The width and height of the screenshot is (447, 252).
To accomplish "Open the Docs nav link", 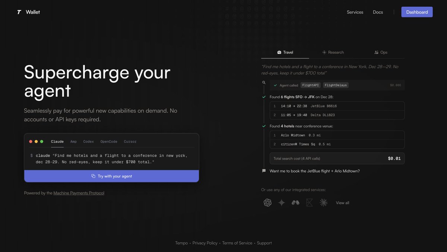I will [x=378, y=12].
